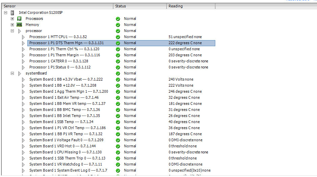Collapse the systemBoard sensor group
The image size is (317, 177).
pyautogui.click(x=12, y=73)
